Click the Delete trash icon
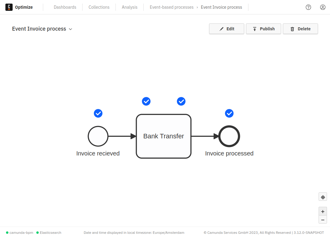The height and width of the screenshot is (238, 330). [292, 29]
